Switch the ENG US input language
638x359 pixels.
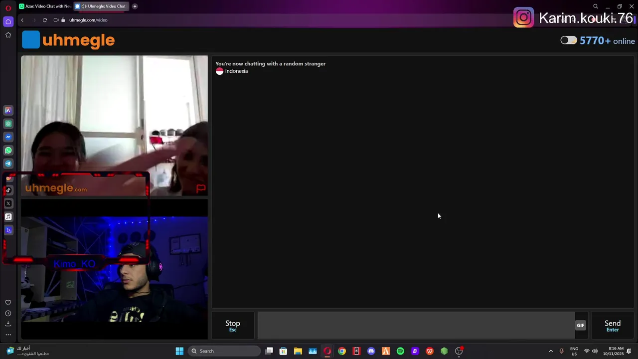[x=574, y=351]
